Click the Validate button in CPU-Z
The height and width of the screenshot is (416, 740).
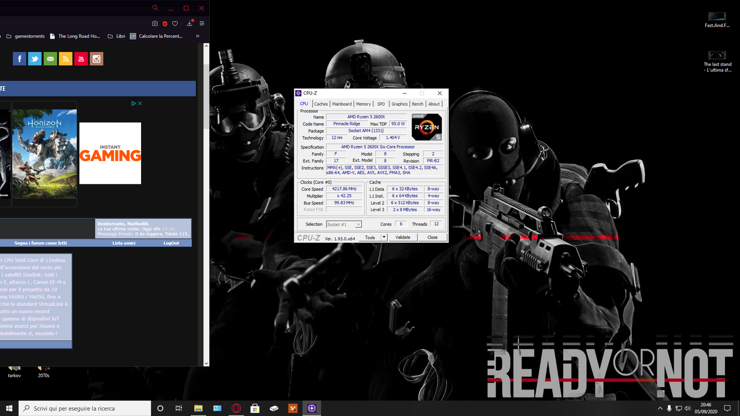click(x=402, y=237)
